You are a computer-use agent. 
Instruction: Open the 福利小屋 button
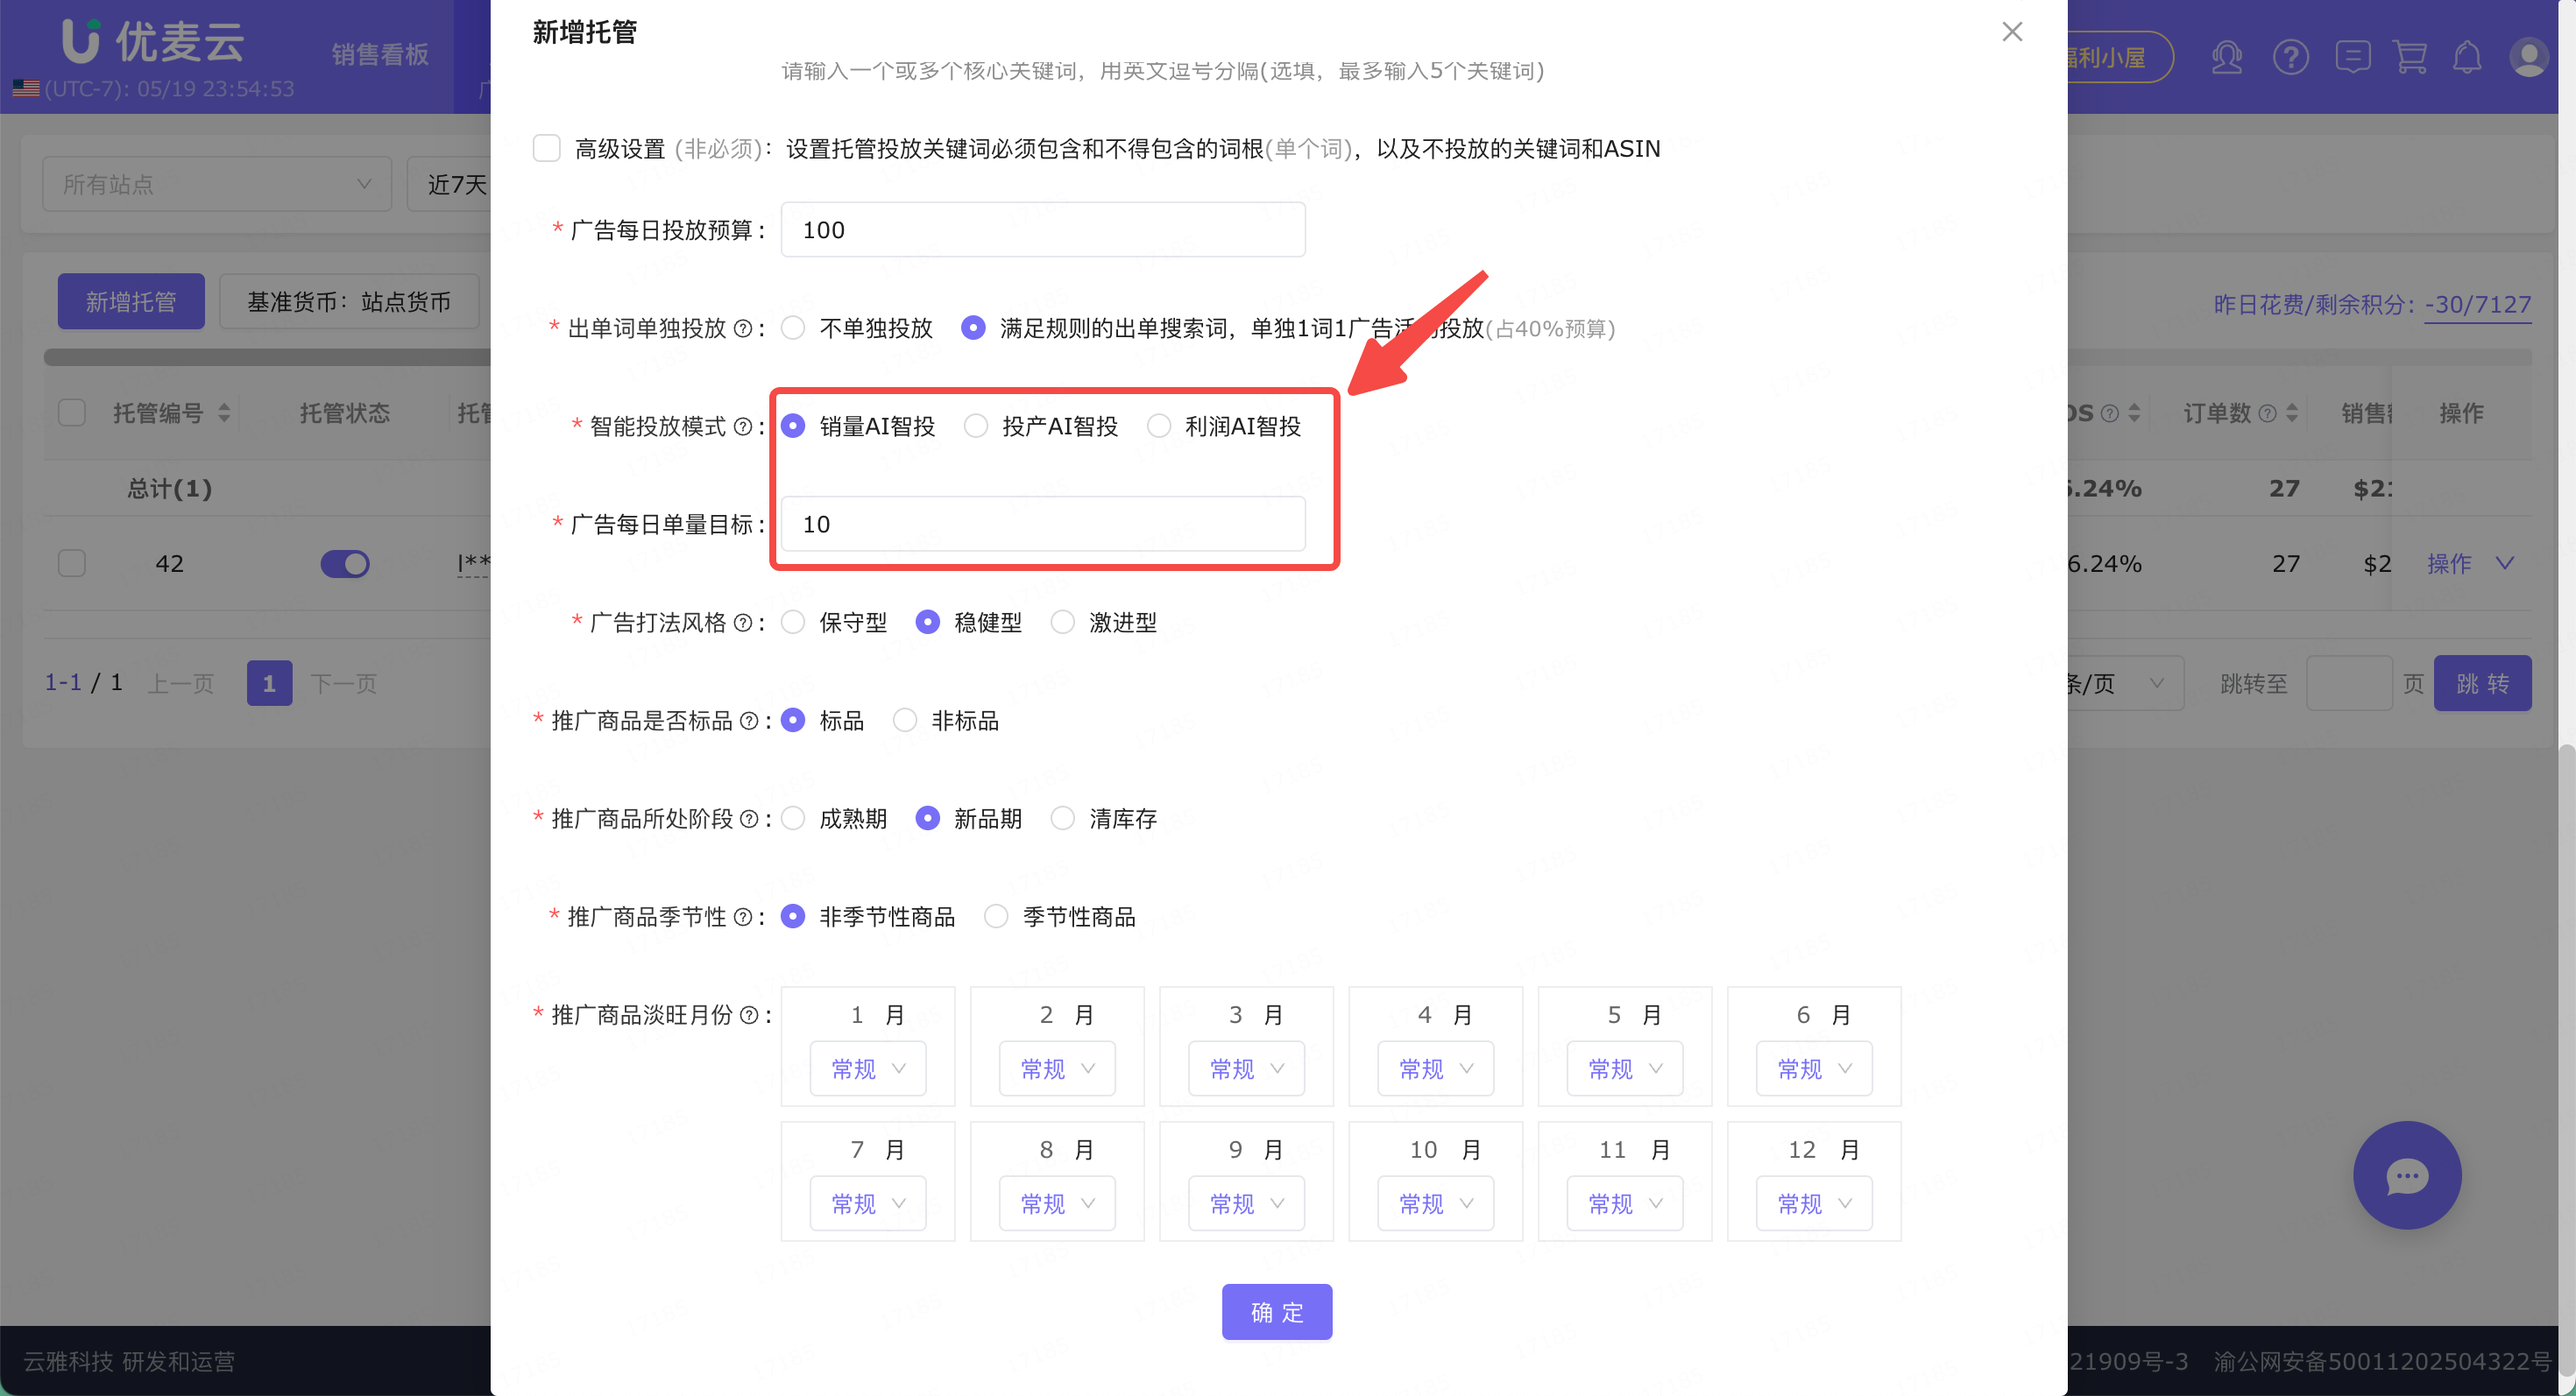pyautogui.click(x=2120, y=57)
